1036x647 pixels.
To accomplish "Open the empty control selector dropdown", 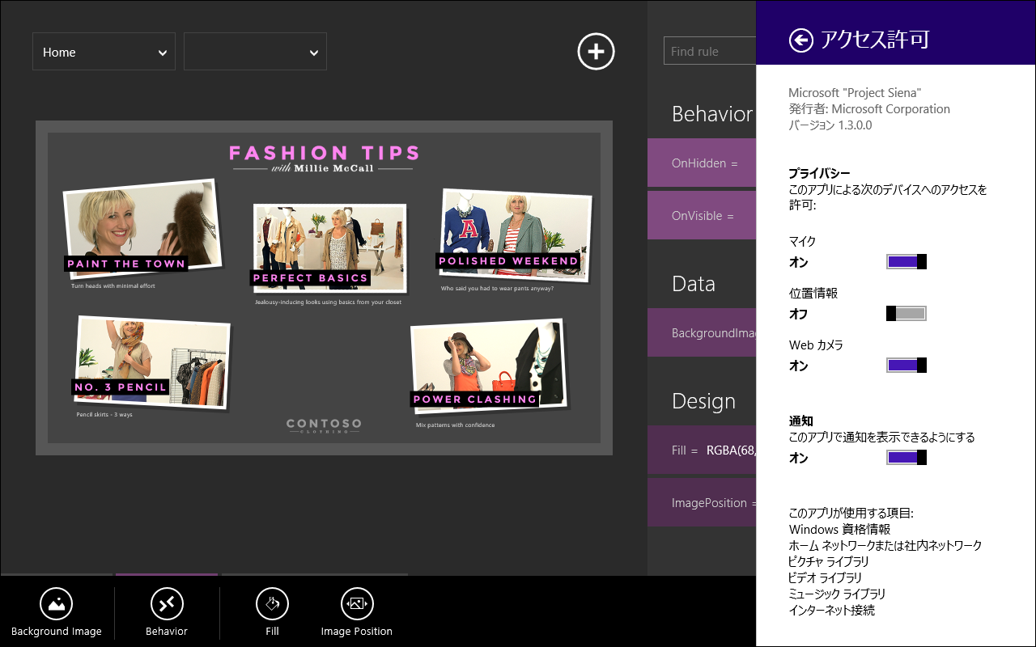I will 255,51.
